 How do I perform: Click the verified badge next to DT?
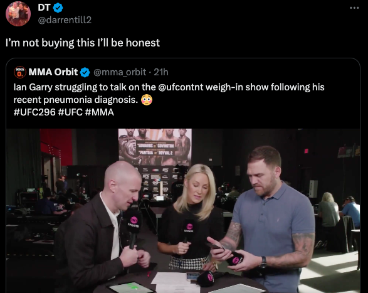tap(58, 8)
